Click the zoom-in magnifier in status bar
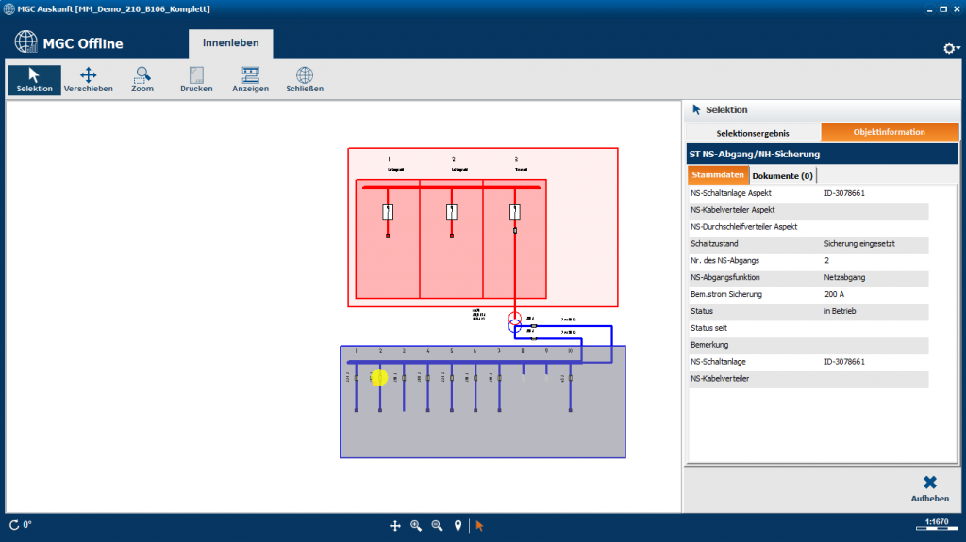 coord(416,525)
